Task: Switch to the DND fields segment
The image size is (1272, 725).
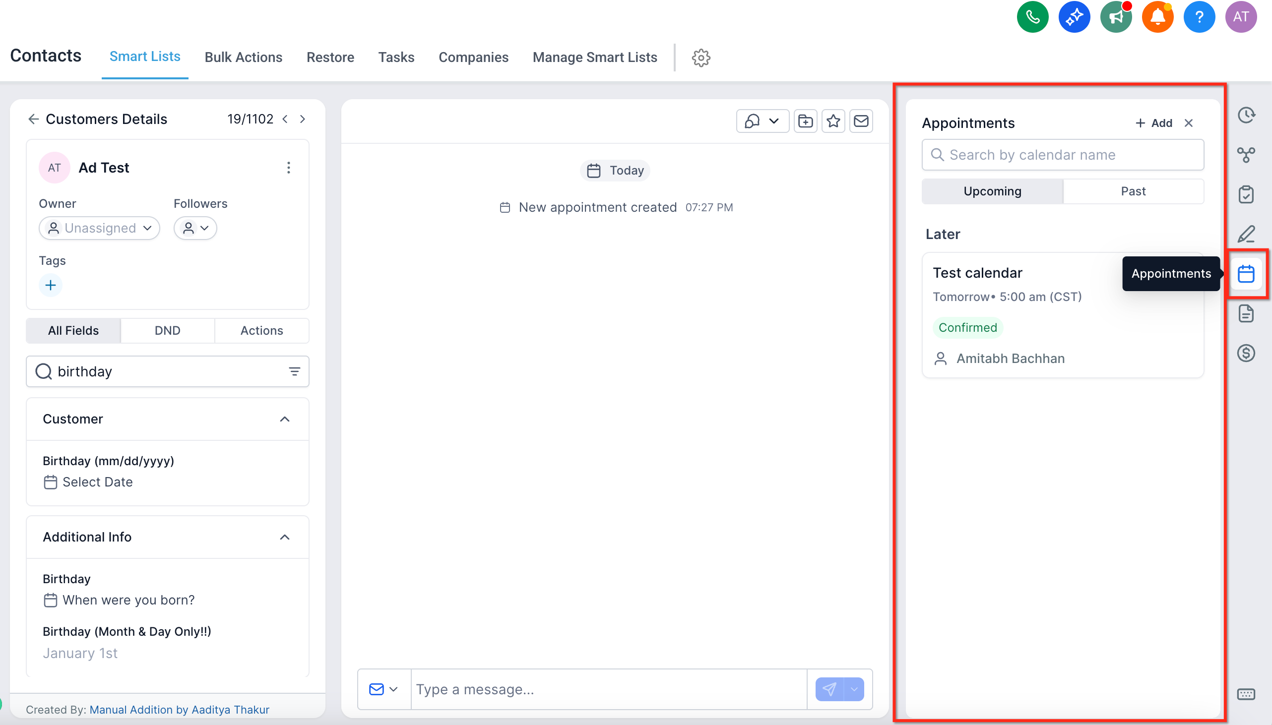Action: tap(167, 331)
